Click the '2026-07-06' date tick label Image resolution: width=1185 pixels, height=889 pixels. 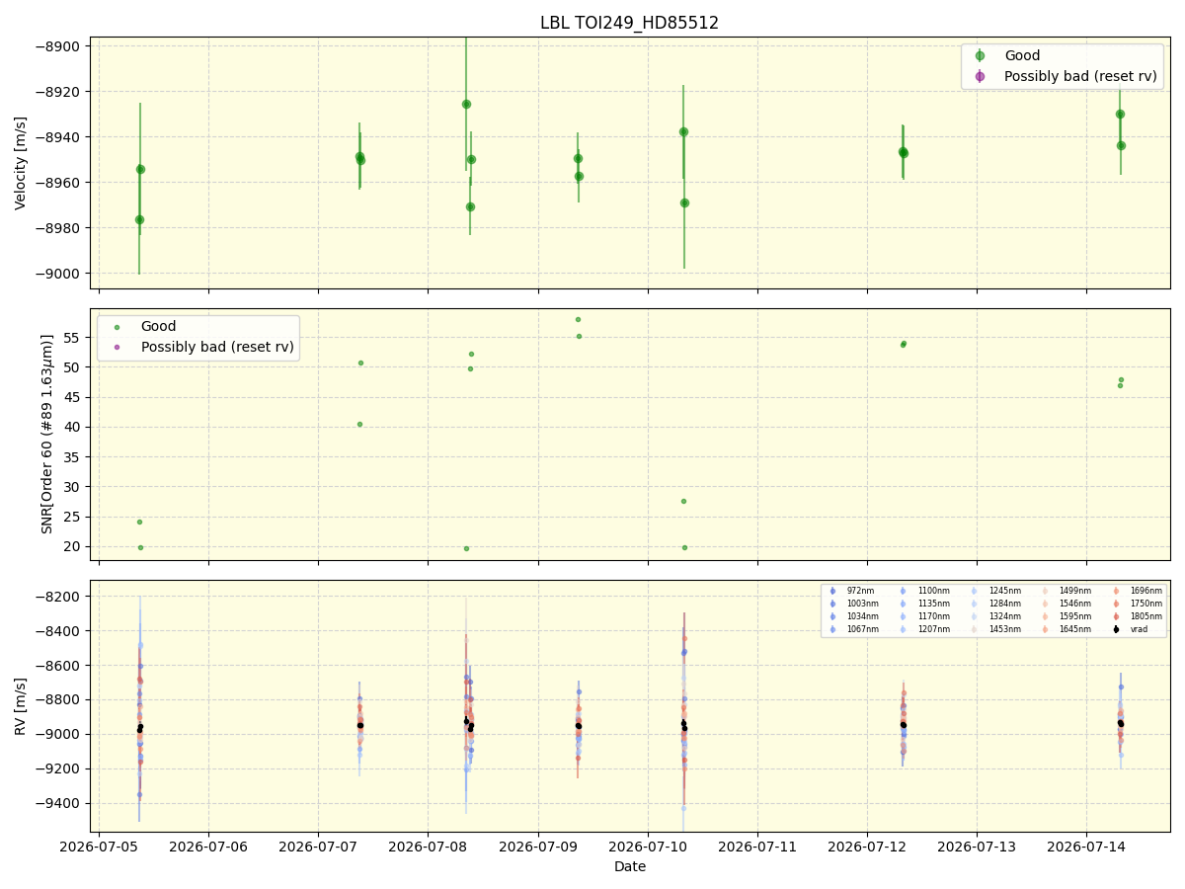(208, 848)
